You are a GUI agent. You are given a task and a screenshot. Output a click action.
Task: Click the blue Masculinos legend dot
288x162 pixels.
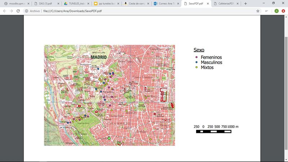coord(196,62)
